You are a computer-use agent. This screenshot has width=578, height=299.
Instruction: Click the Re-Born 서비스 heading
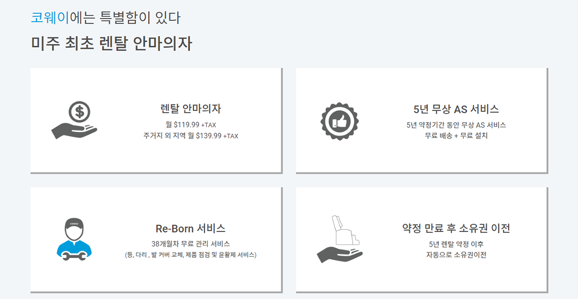[191, 228]
